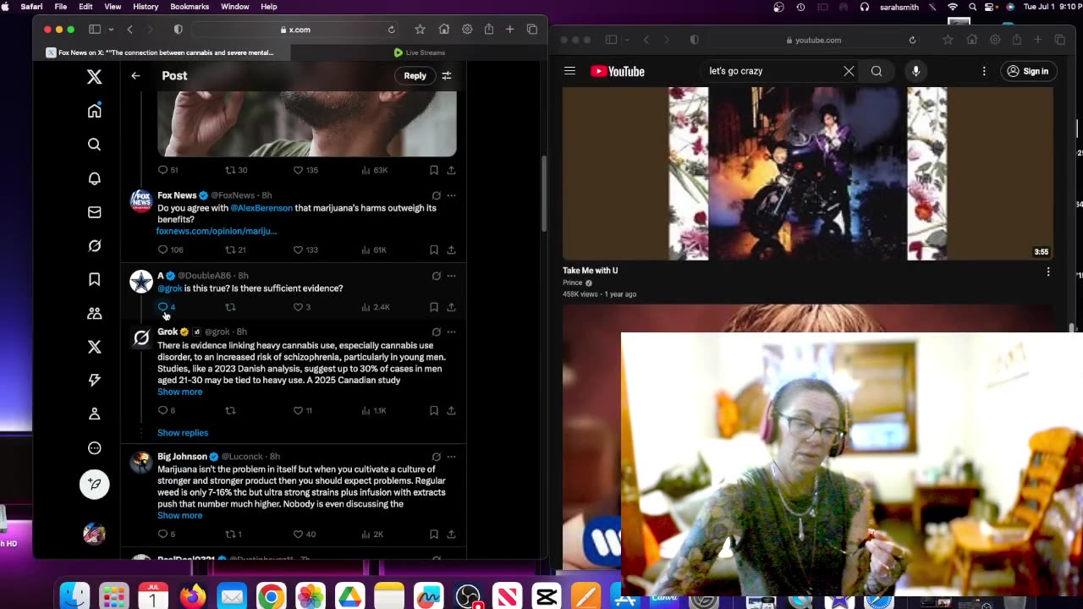
Task: Open the @grok mention in DoubleA86 reply
Action: coord(170,288)
